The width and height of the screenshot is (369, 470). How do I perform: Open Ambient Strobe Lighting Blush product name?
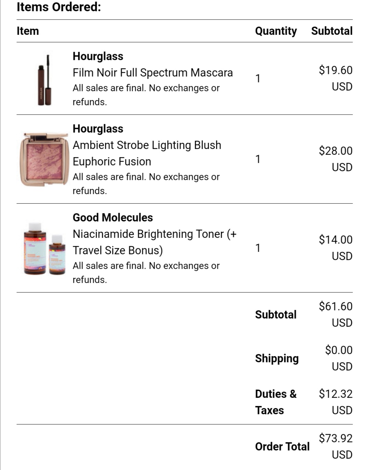(x=147, y=153)
